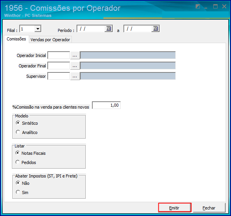Edit %Comissão para clientes novos value
The height and width of the screenshot is (216, 231).
point(106,105)
